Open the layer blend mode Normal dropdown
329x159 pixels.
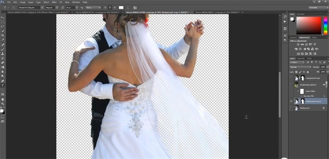[300, 67]
